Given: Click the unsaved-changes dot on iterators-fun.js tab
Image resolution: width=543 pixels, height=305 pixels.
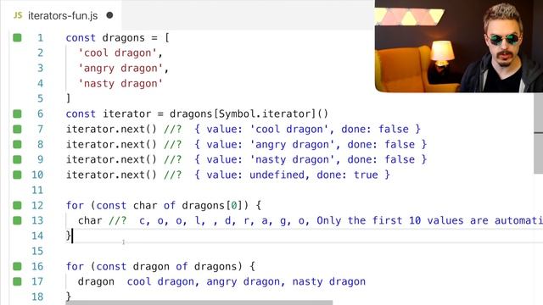Looking at the screenshot, I should pos(109,15).
